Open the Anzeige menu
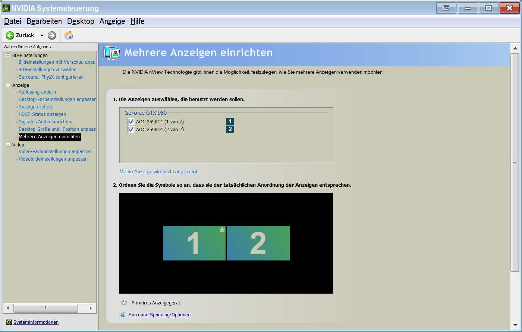 click(x=112, y=22)
